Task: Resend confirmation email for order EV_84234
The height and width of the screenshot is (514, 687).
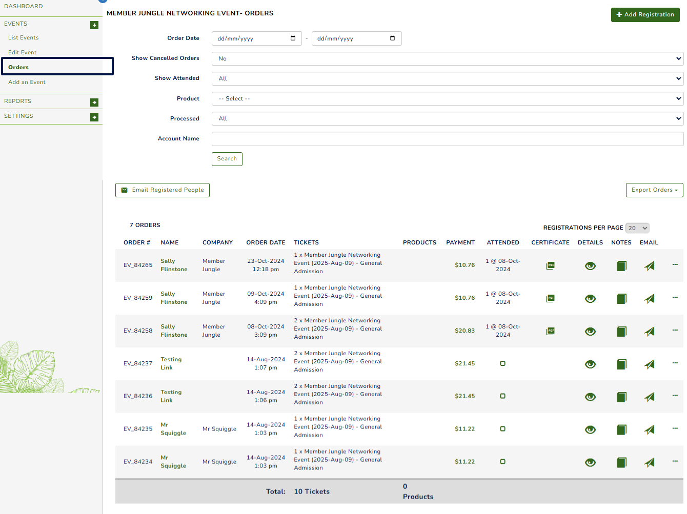Action: click(x=649, y=462)
